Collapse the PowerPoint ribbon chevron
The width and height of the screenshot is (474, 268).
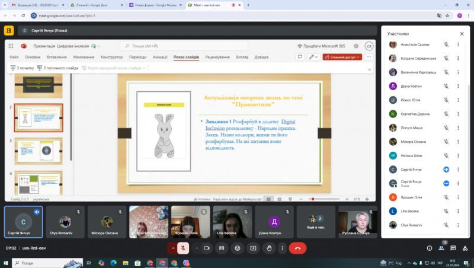point(369,69)
